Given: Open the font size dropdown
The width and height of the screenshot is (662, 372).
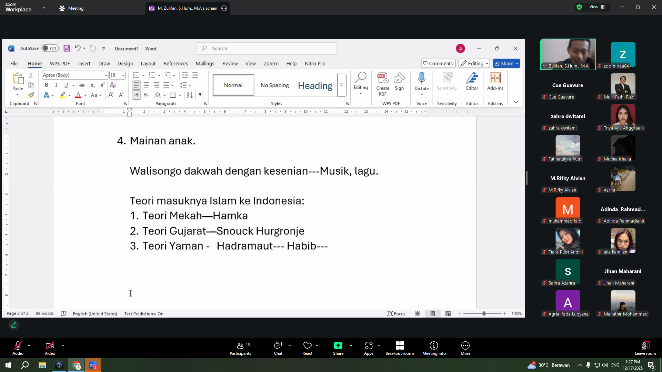Looking at the screenshot, I should [x=123, y=75].
